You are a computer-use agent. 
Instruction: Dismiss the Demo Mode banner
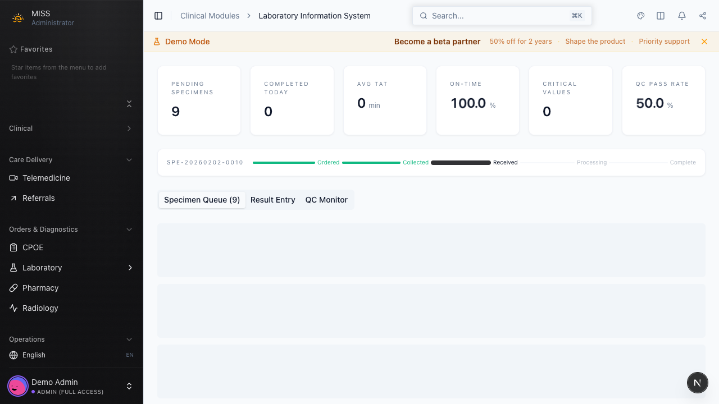click(x=704, y=42)
